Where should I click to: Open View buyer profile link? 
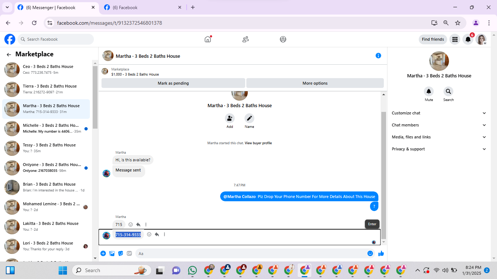point(258,143)
